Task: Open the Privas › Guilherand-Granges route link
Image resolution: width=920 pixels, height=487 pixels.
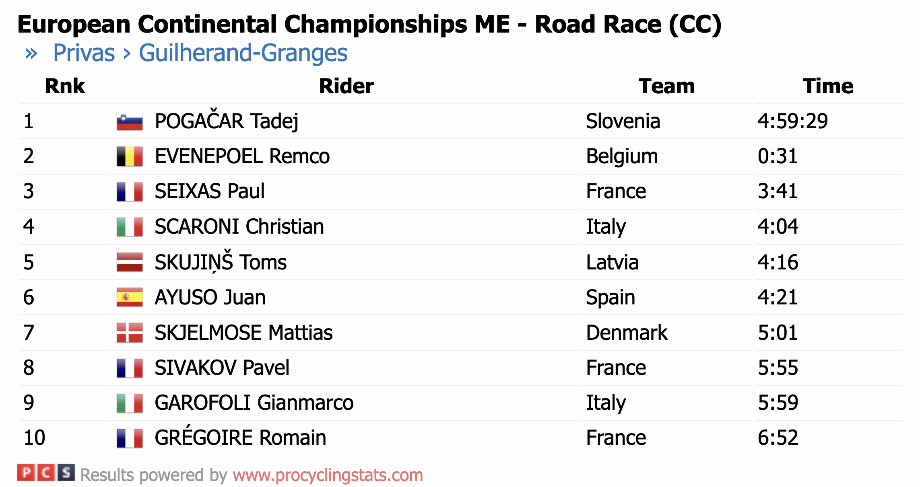Action: 200,53
